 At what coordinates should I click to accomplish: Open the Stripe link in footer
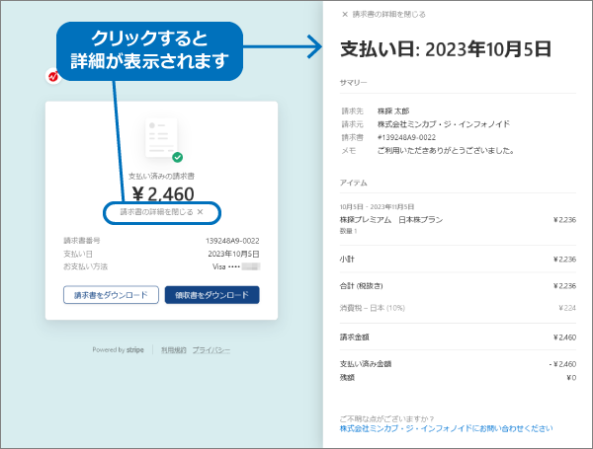pyautogui.click(x=135, y=350)
